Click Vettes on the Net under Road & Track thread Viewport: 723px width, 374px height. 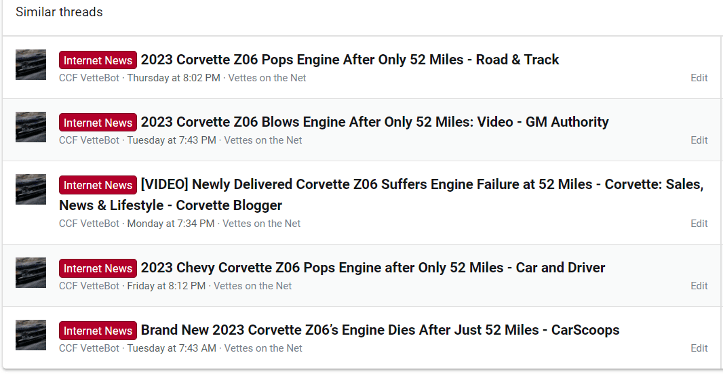tap(267, 78)
